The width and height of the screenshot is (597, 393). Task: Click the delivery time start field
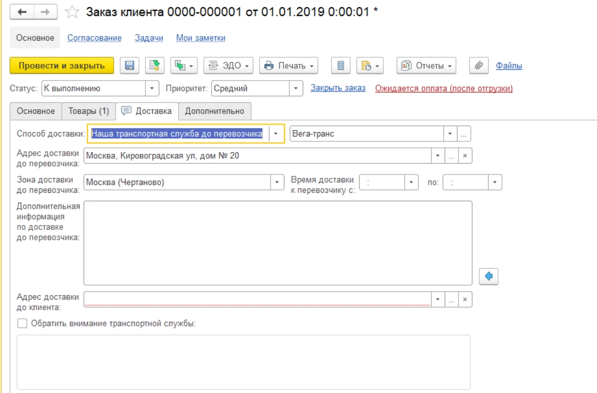coord(382,182)
